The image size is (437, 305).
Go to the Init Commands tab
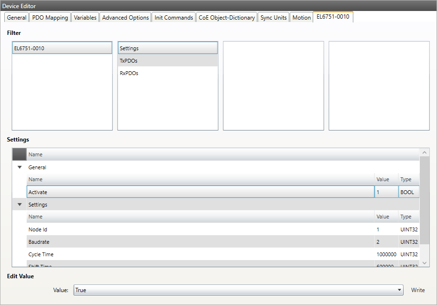coord(174,18)
